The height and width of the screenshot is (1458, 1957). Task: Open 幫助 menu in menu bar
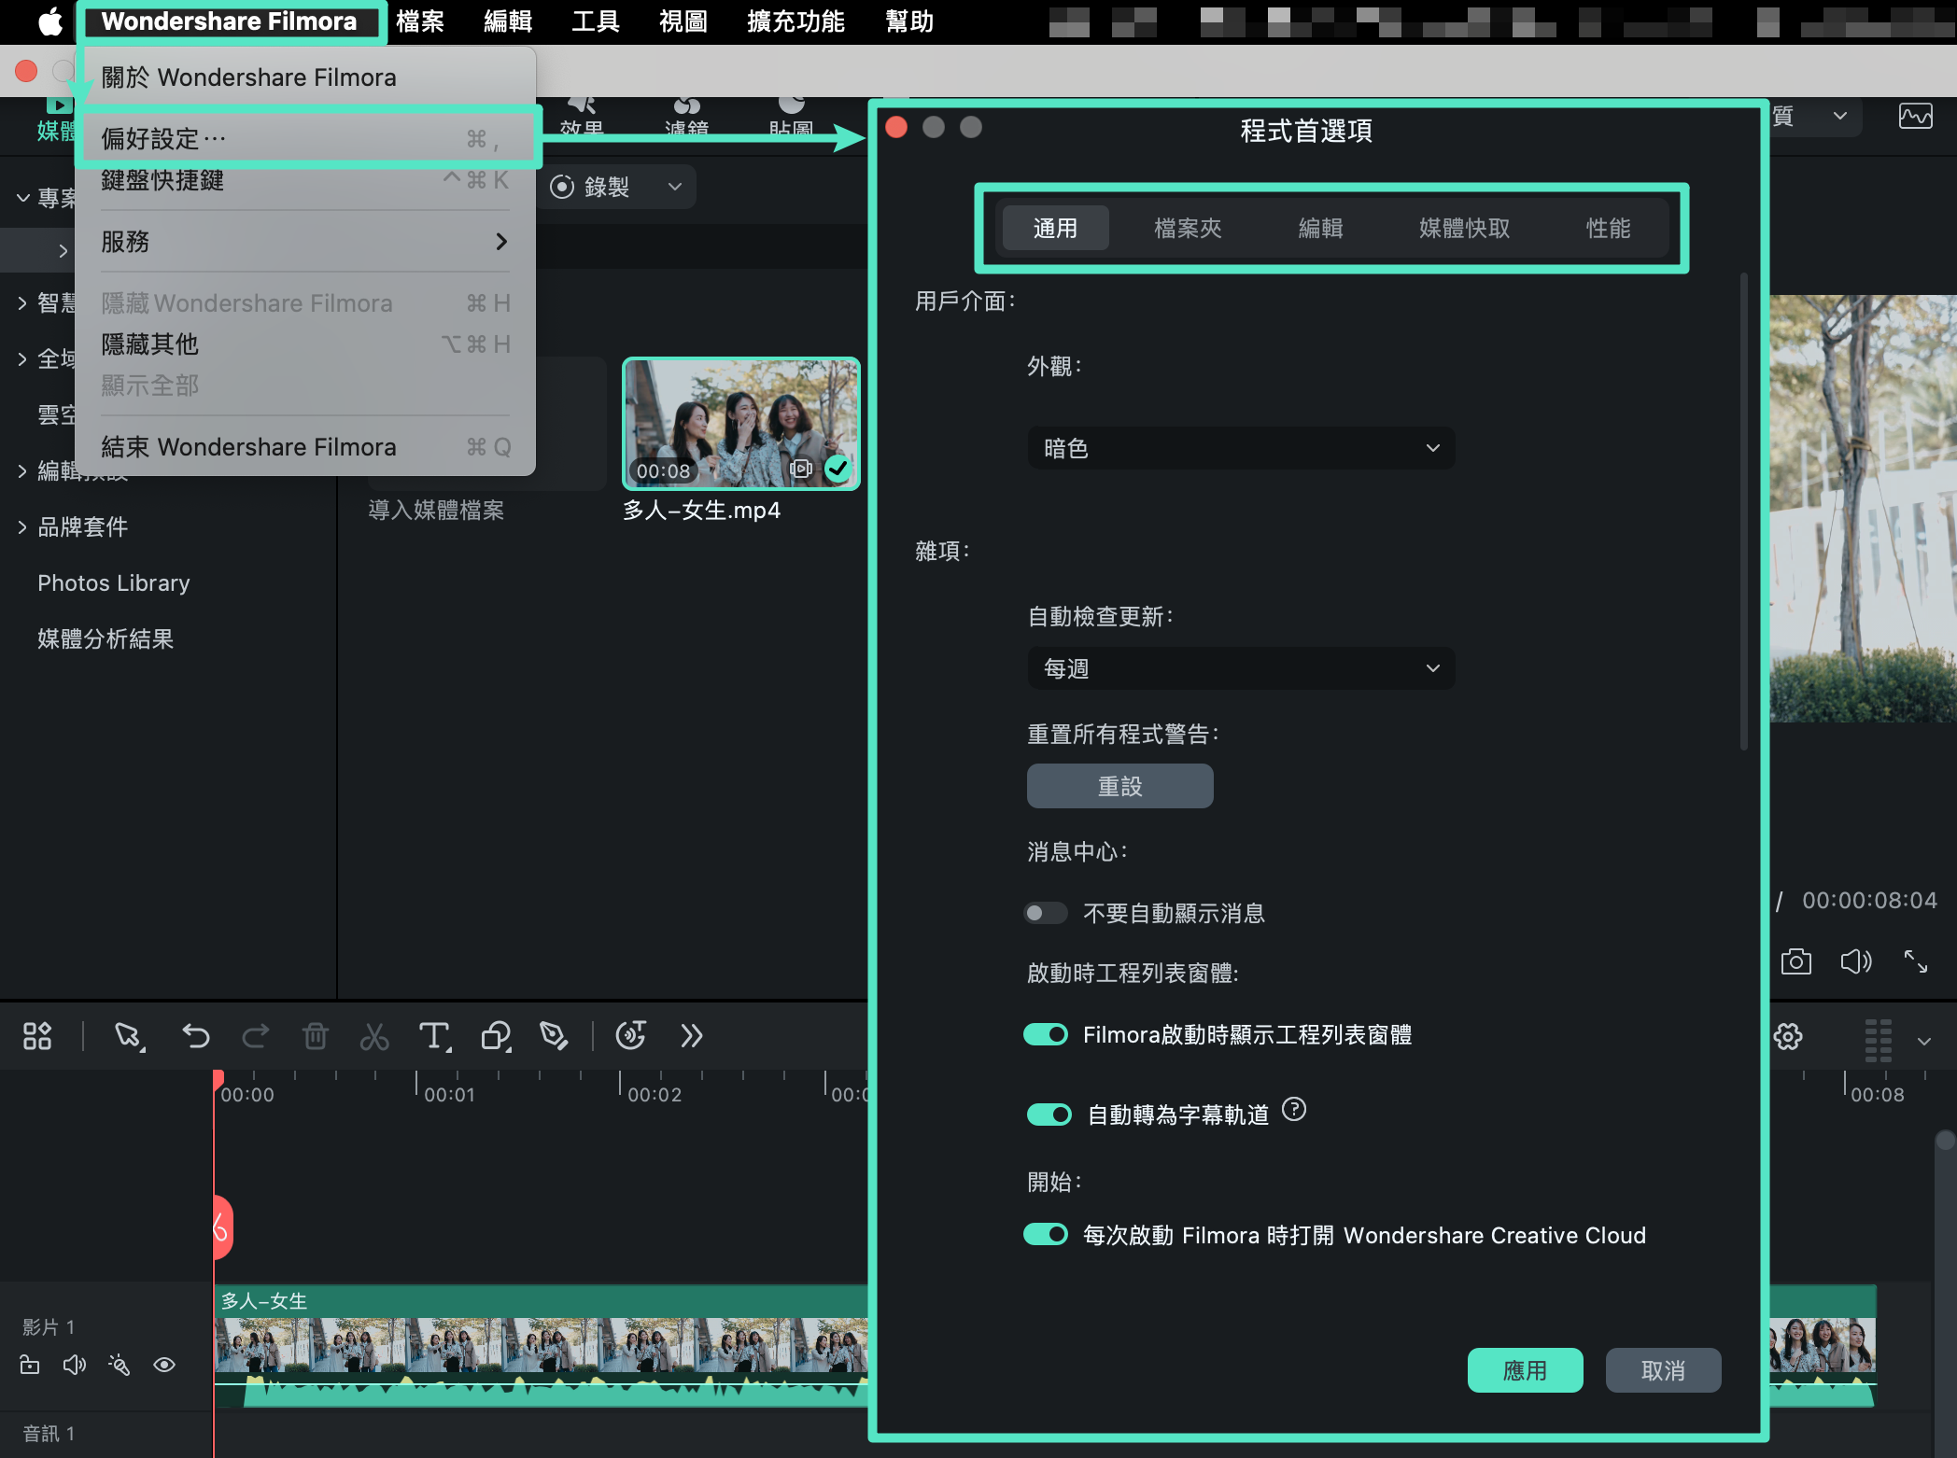click(909, 21)
